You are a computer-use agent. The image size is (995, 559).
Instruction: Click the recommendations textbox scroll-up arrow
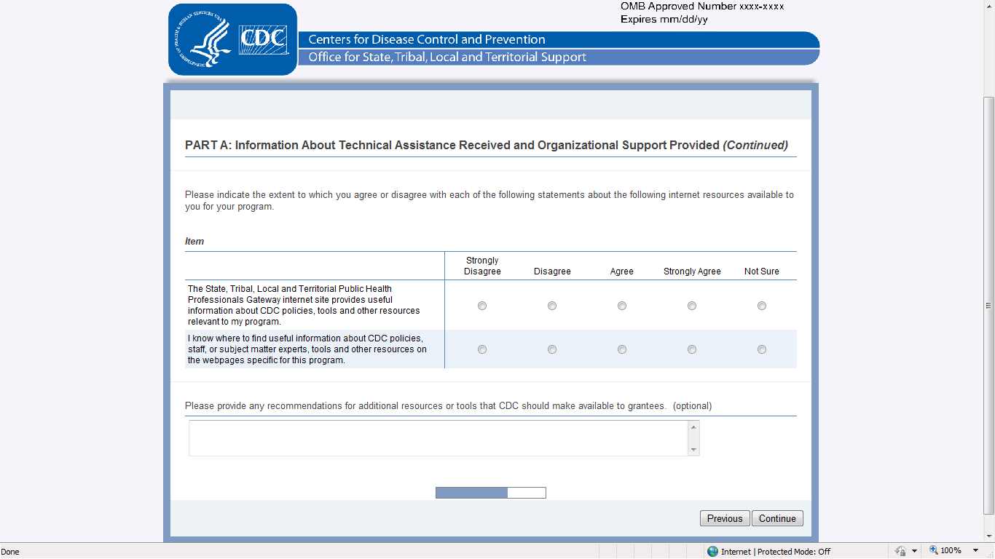click(x=693, y=427)
